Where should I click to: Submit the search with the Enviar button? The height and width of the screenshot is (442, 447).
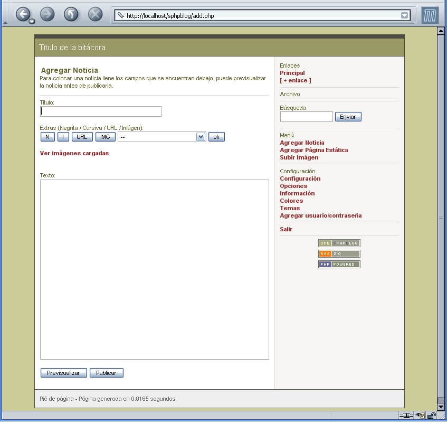pyautogui.click(x=348, y=117)
